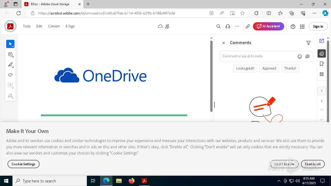The image size is (331, 186).
Task: Click the Sign in button
Action: [318, 26]
